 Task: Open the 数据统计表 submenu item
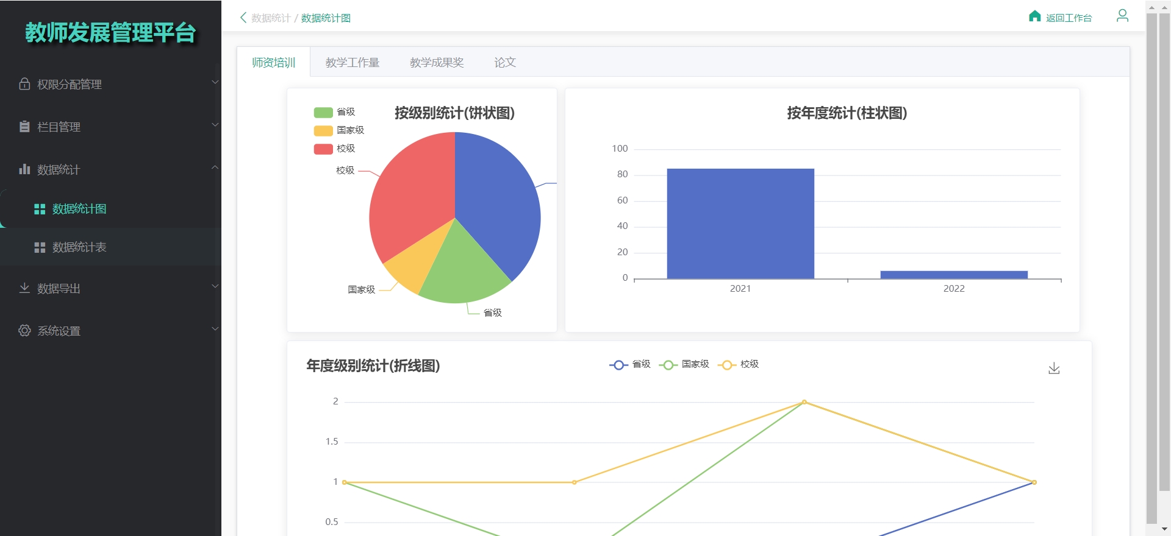coord(110,247)
